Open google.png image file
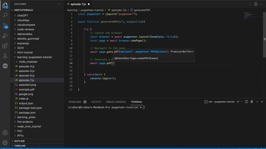Image resolution: width=266 pixels, height=149 pixels. 26,94
